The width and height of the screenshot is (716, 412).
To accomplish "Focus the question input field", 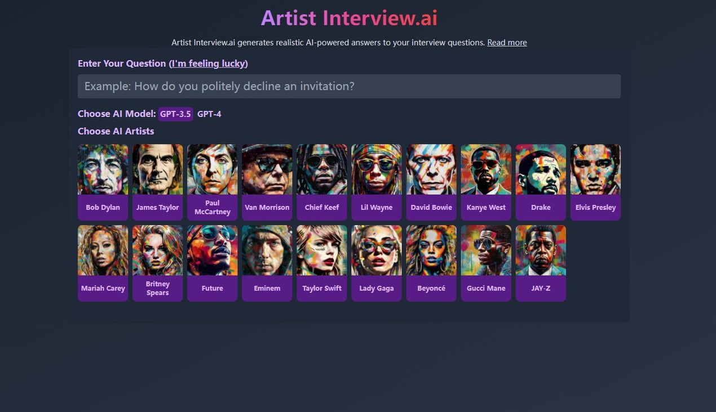I will 348,86.
